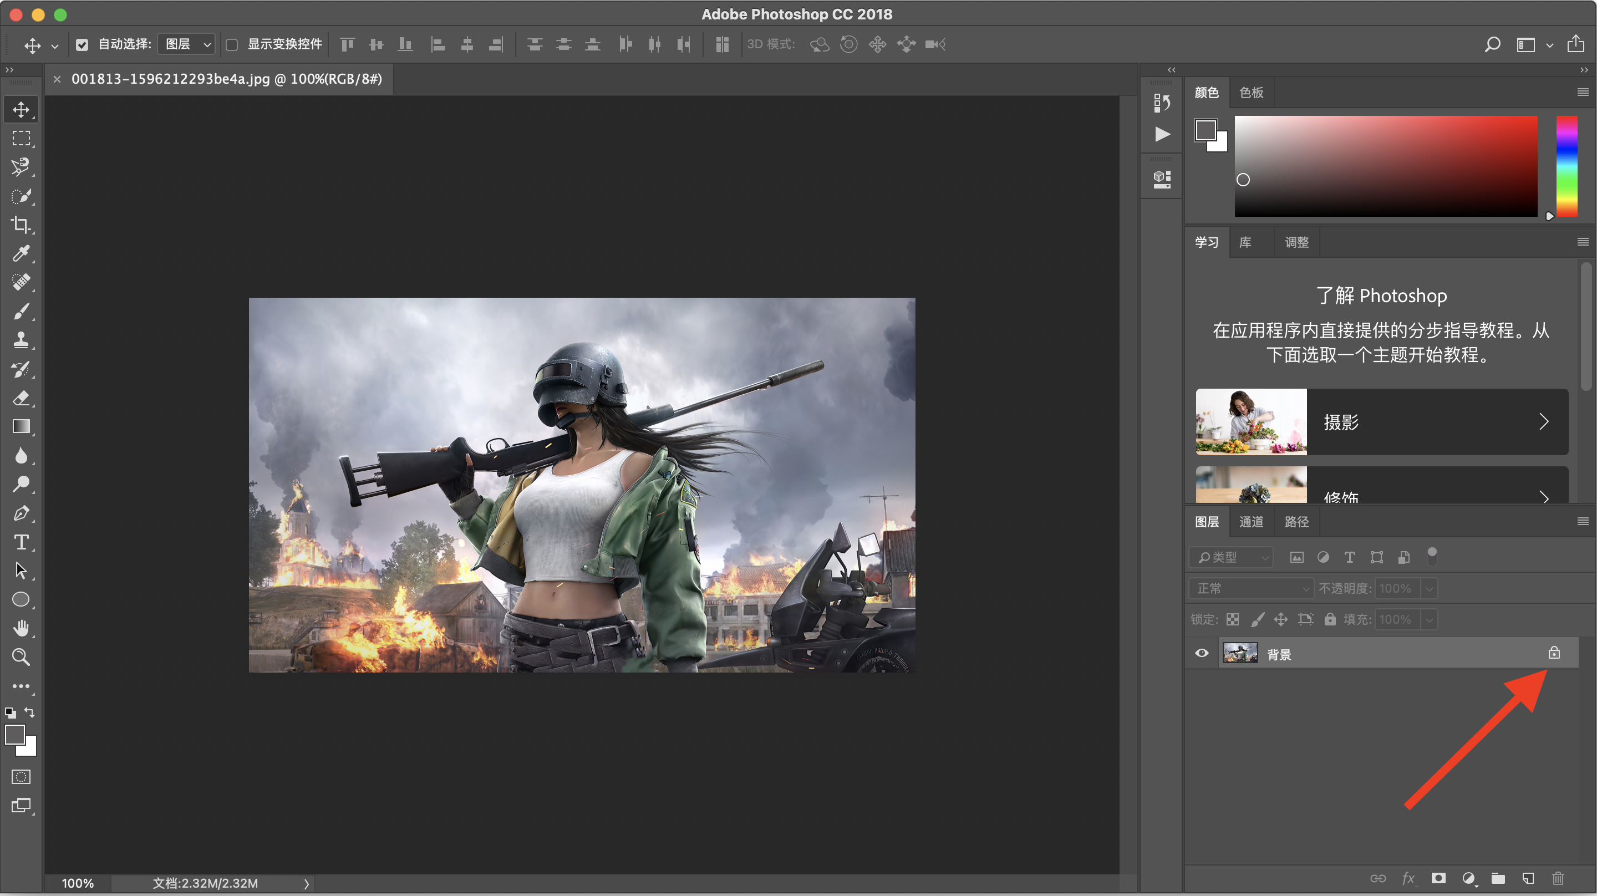
Task: Choose the Brush tool
Action: coord(21,310)
